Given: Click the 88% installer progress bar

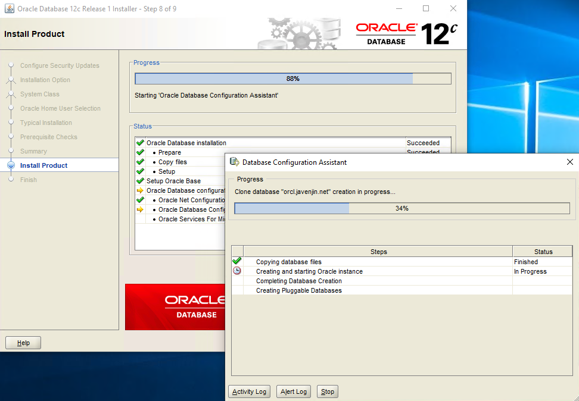Looking at the screenshot, I should click(x=293, y=79).
